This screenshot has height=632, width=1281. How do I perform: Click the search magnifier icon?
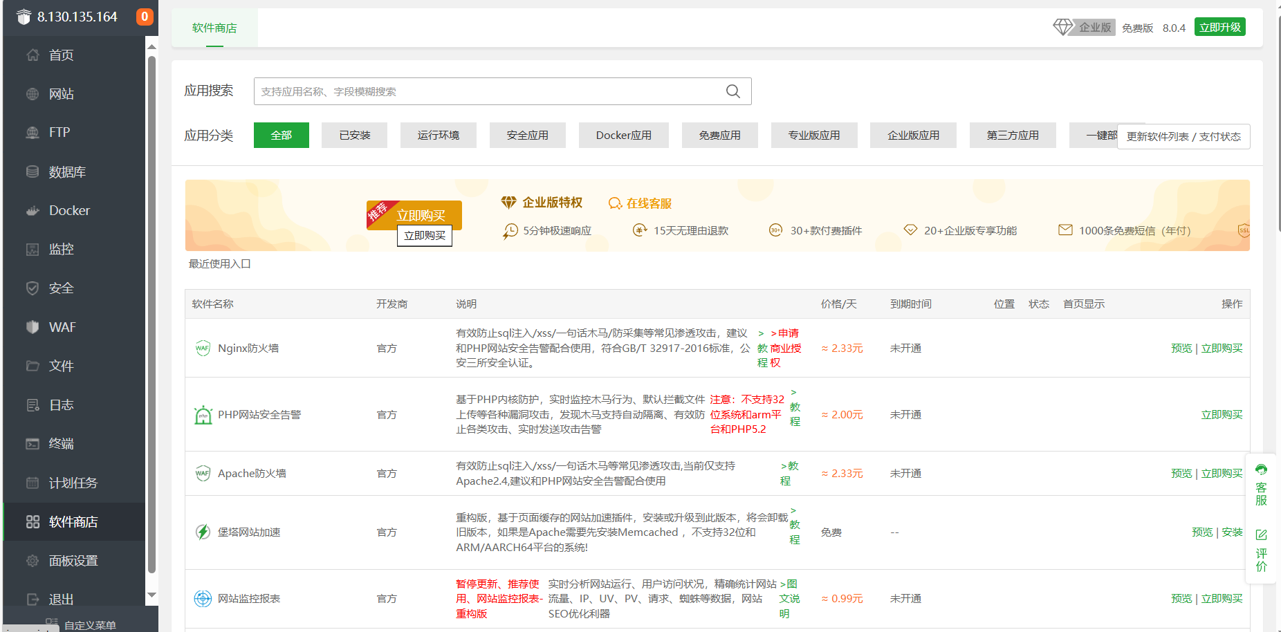(x=732, y=91)
